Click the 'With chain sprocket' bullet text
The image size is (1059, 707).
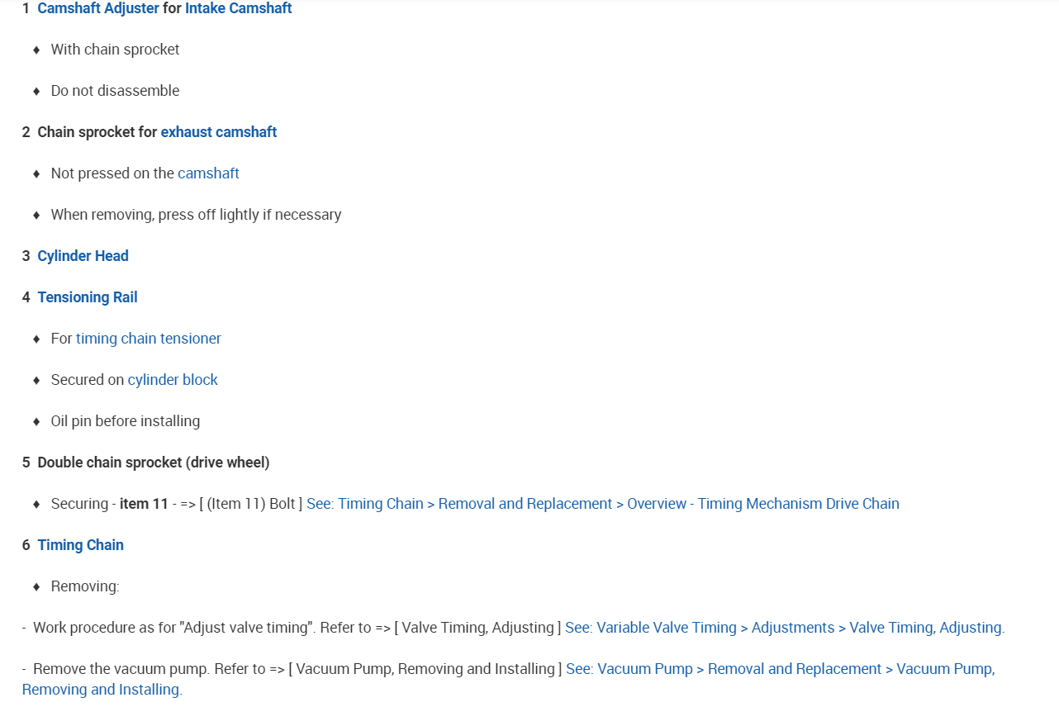[115, 50]
